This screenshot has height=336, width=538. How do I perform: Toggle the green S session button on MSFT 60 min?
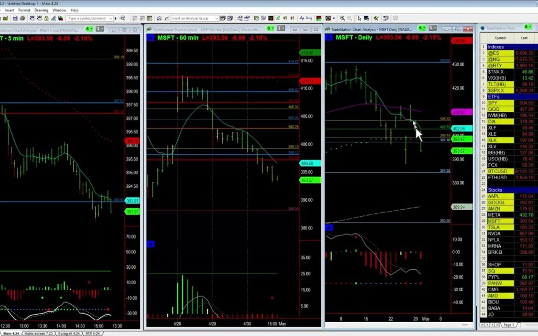point(269,29)
